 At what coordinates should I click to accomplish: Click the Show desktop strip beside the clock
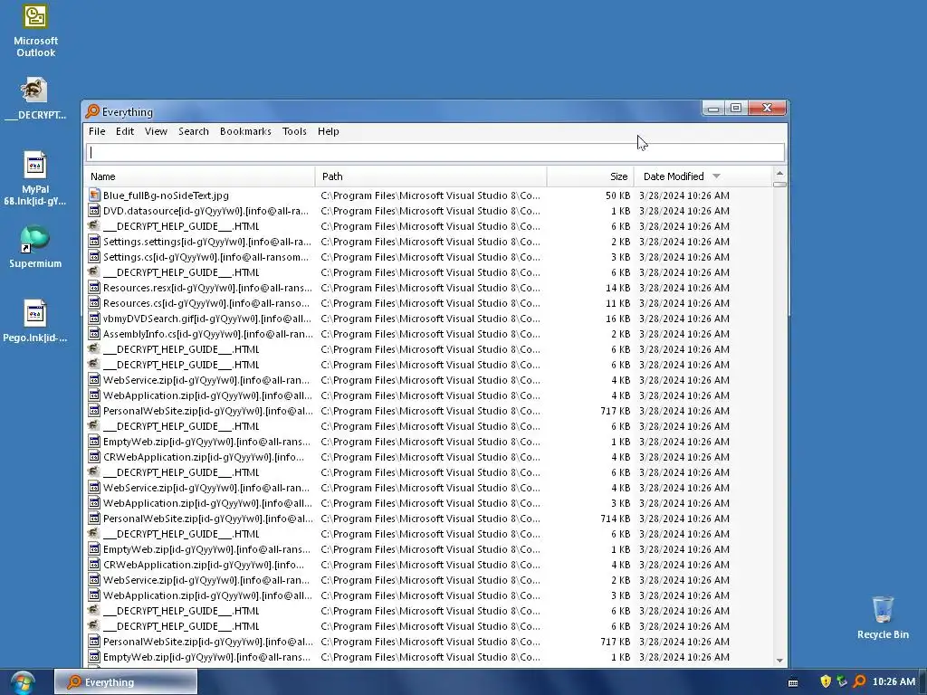pos(922,682)
